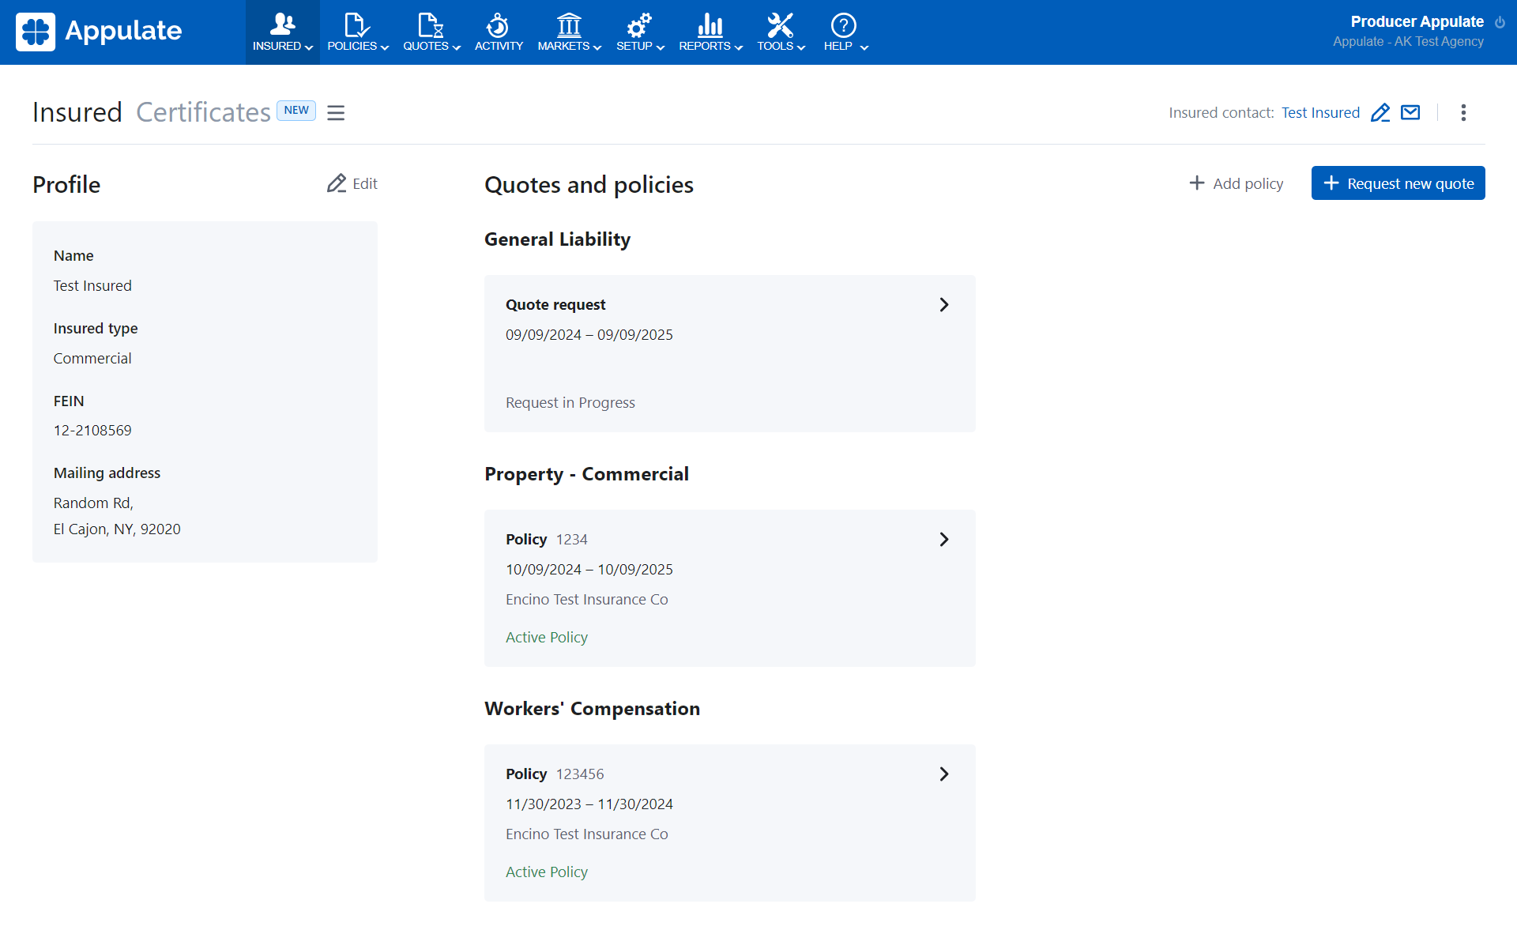Click Request new quote button
1517x934 pixels.
[1398, 183]
